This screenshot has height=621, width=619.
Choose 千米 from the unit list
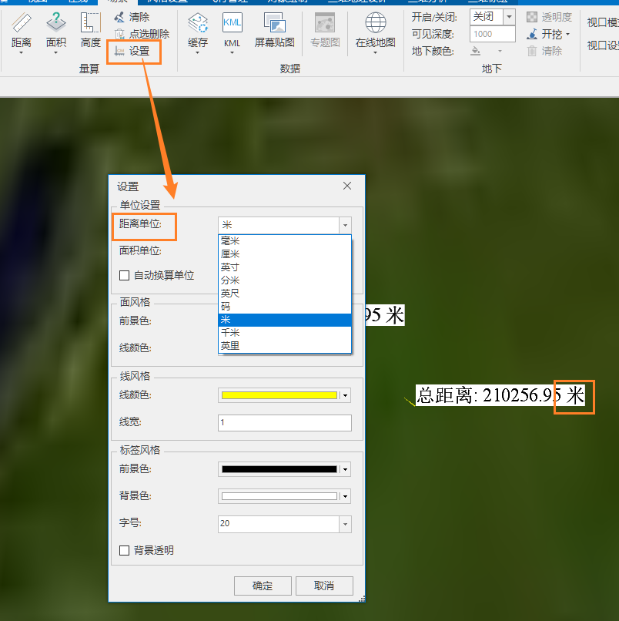pyautogui.click(x=285, y=333)
